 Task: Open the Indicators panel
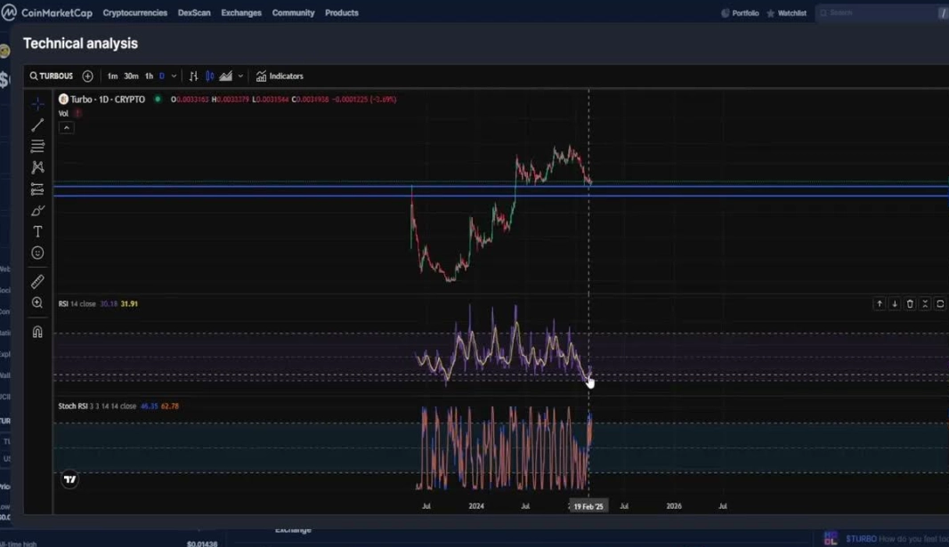[x=280, y=76]
